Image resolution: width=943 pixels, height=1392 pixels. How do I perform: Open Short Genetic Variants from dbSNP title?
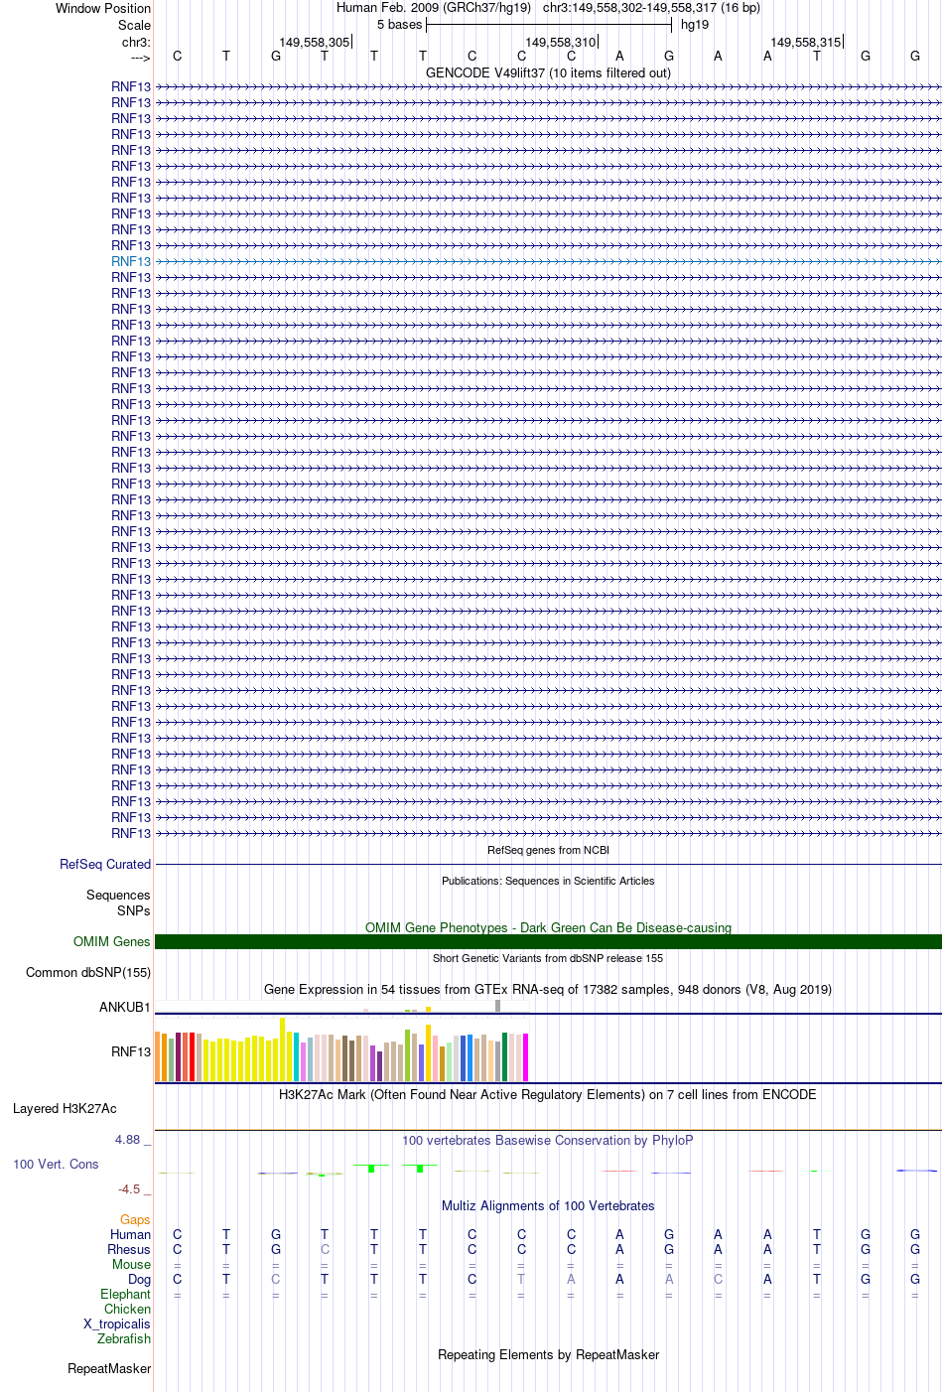pos(548,958)
